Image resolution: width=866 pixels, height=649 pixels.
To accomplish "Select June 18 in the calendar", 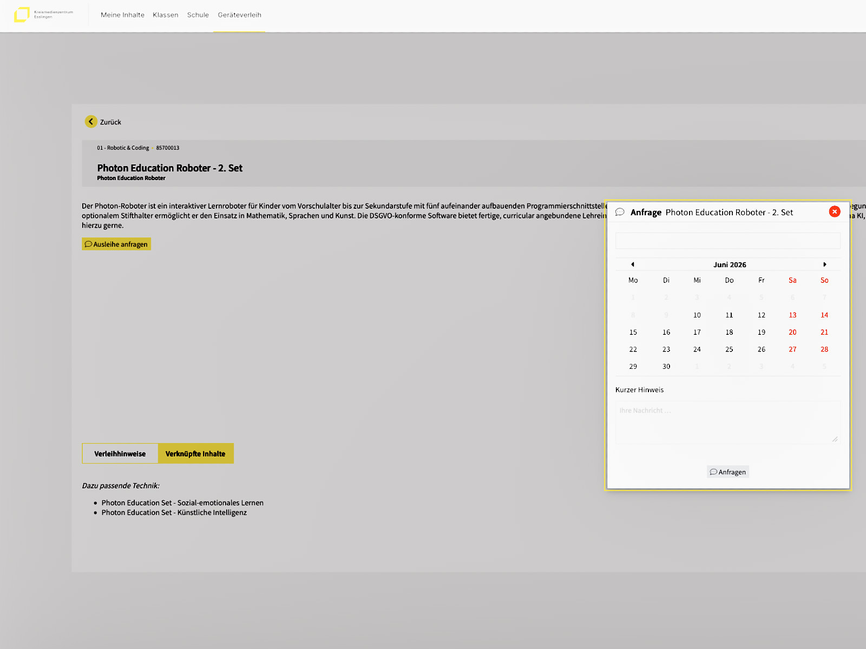I will pos(729,332).
